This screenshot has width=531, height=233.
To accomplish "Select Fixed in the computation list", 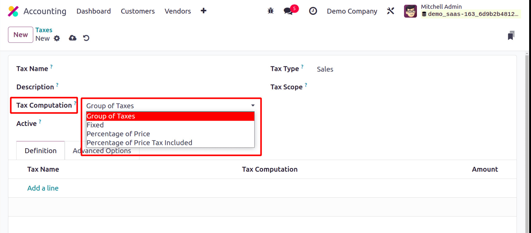I will (95, 125).
